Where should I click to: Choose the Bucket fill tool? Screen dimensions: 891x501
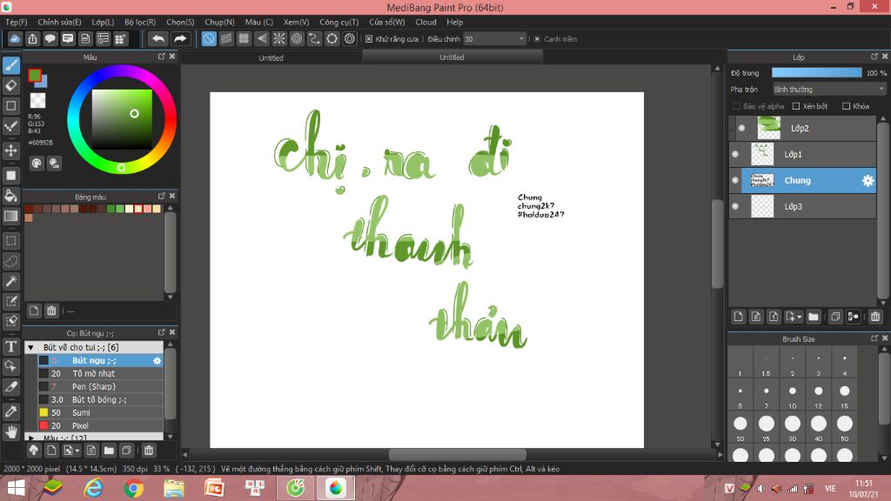pyautogui.click(x=10, y=196)
